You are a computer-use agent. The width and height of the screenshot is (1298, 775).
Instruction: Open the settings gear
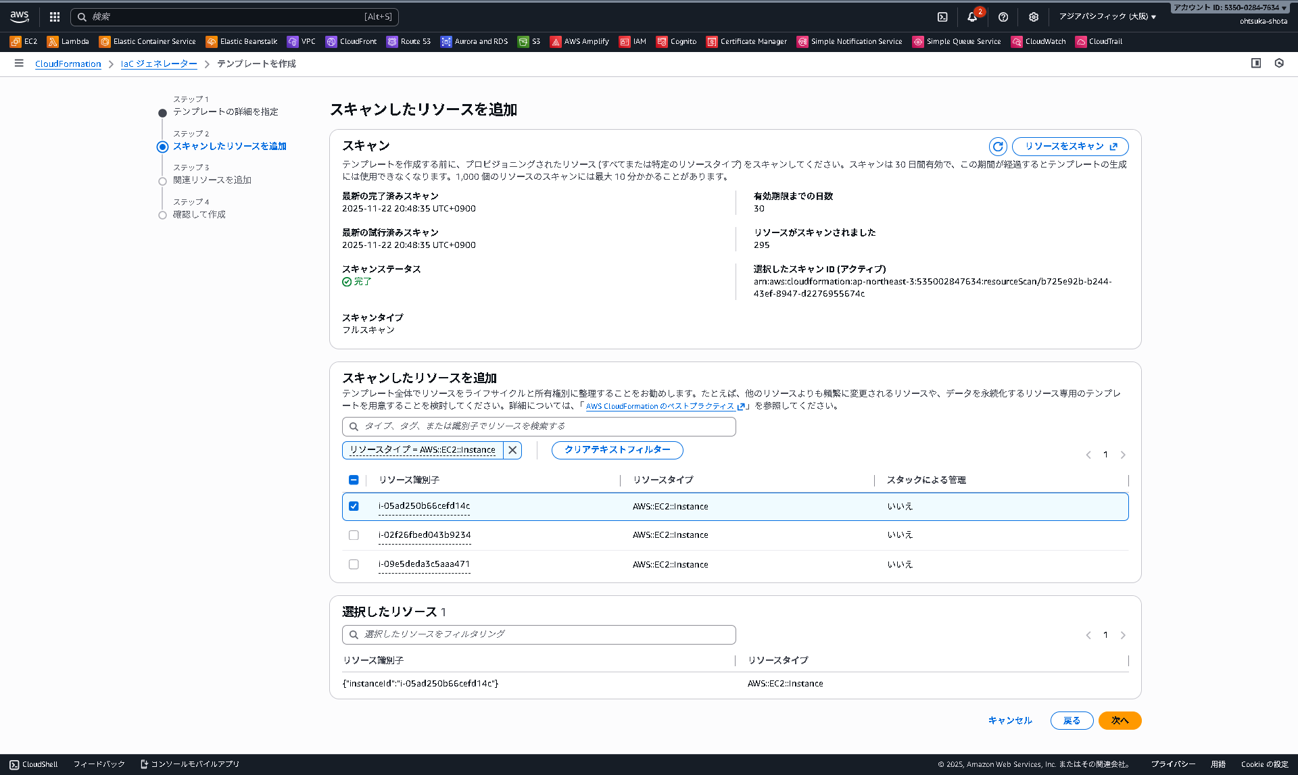pos(1034,17)
